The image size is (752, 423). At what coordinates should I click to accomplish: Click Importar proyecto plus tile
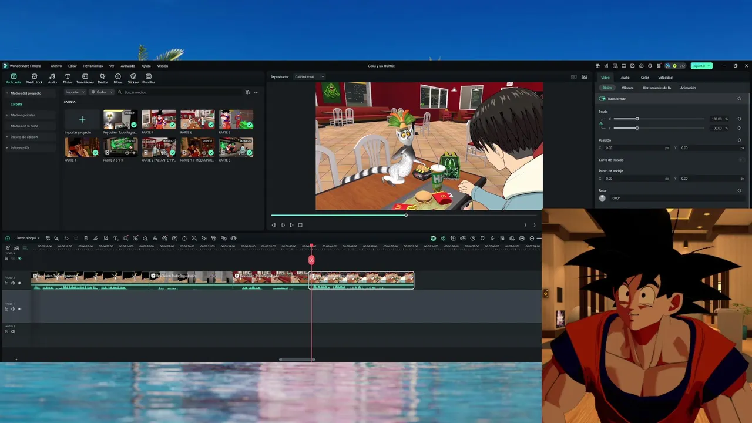82,119
